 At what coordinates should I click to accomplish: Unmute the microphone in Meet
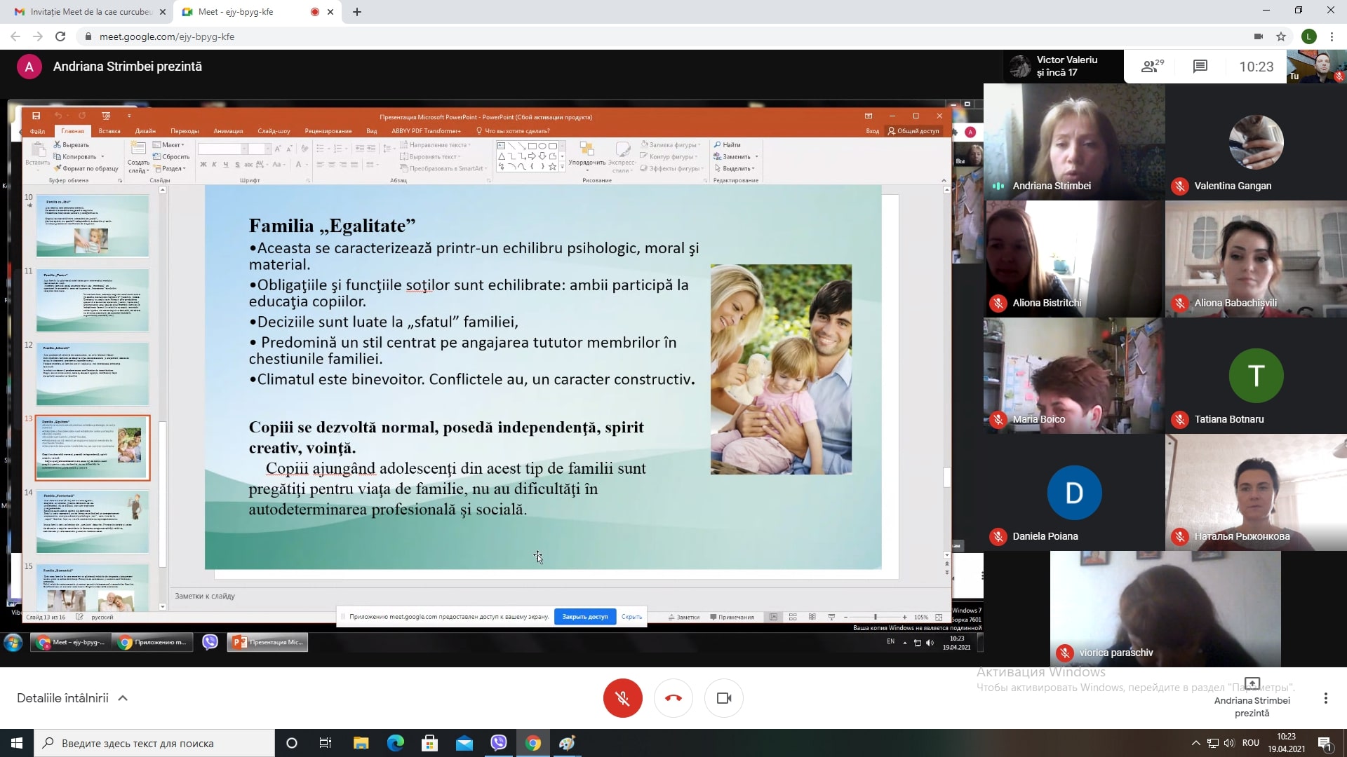622,698
